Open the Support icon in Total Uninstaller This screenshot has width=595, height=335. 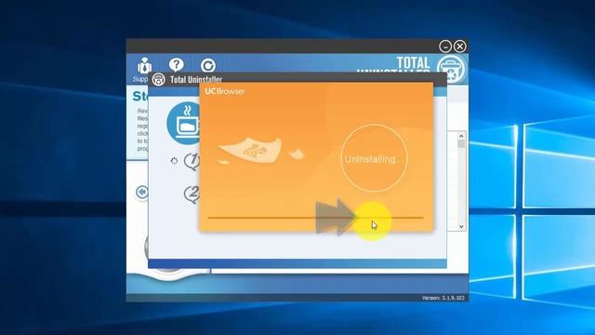(x=144, y=66)
